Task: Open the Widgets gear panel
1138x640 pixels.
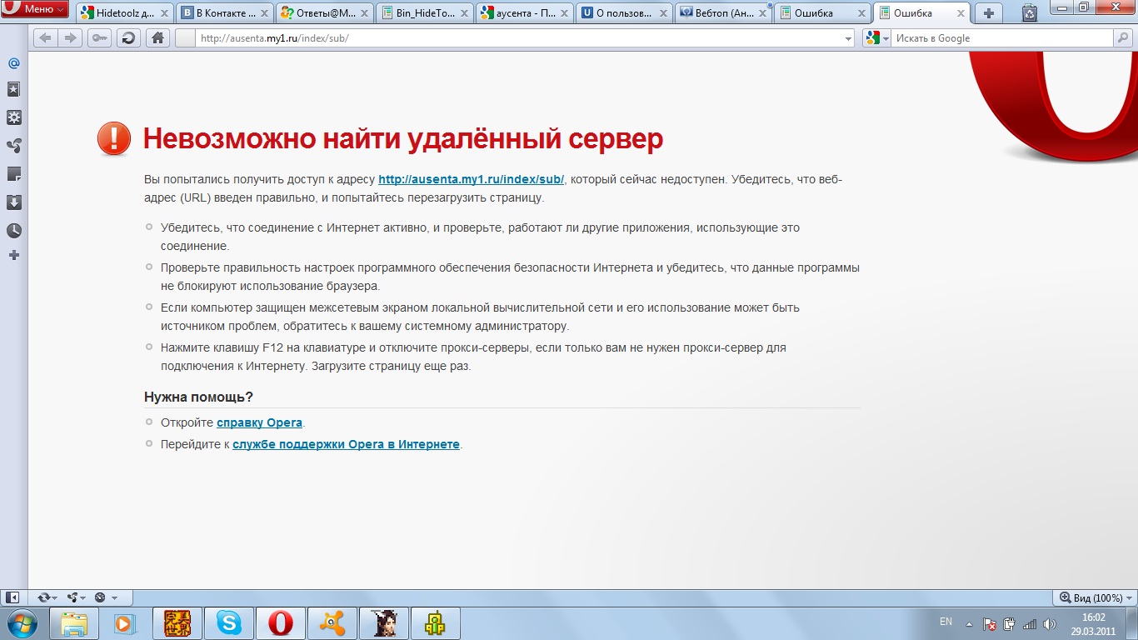Action: [13, 117]
